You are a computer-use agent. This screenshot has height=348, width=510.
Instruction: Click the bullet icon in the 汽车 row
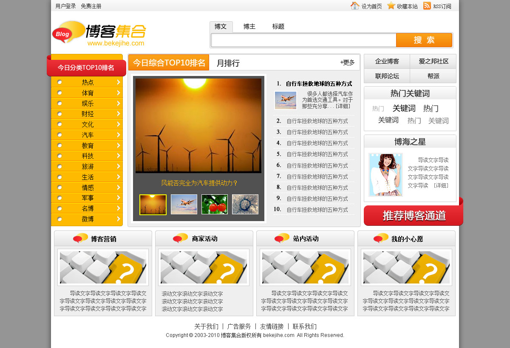(59, 135)
